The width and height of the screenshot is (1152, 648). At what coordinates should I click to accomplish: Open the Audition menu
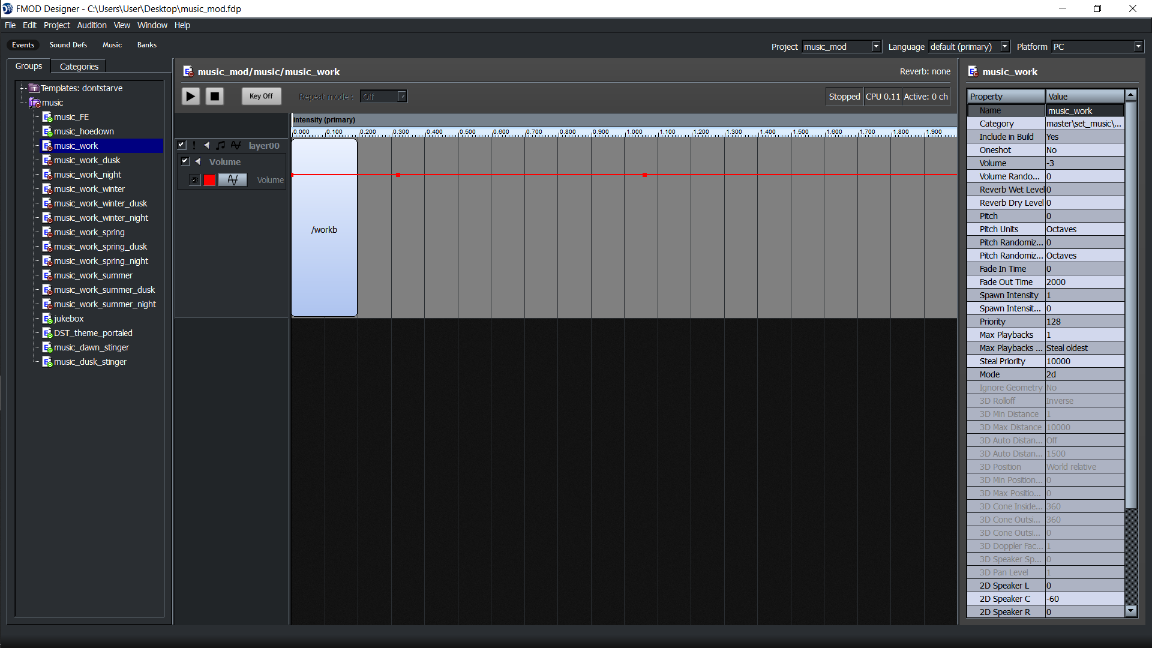click(x=91, y=25)
